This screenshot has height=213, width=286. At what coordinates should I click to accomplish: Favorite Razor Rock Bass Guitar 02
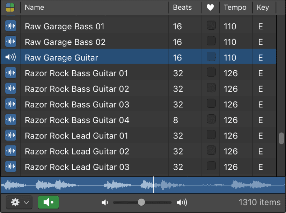tap(211, 88)
